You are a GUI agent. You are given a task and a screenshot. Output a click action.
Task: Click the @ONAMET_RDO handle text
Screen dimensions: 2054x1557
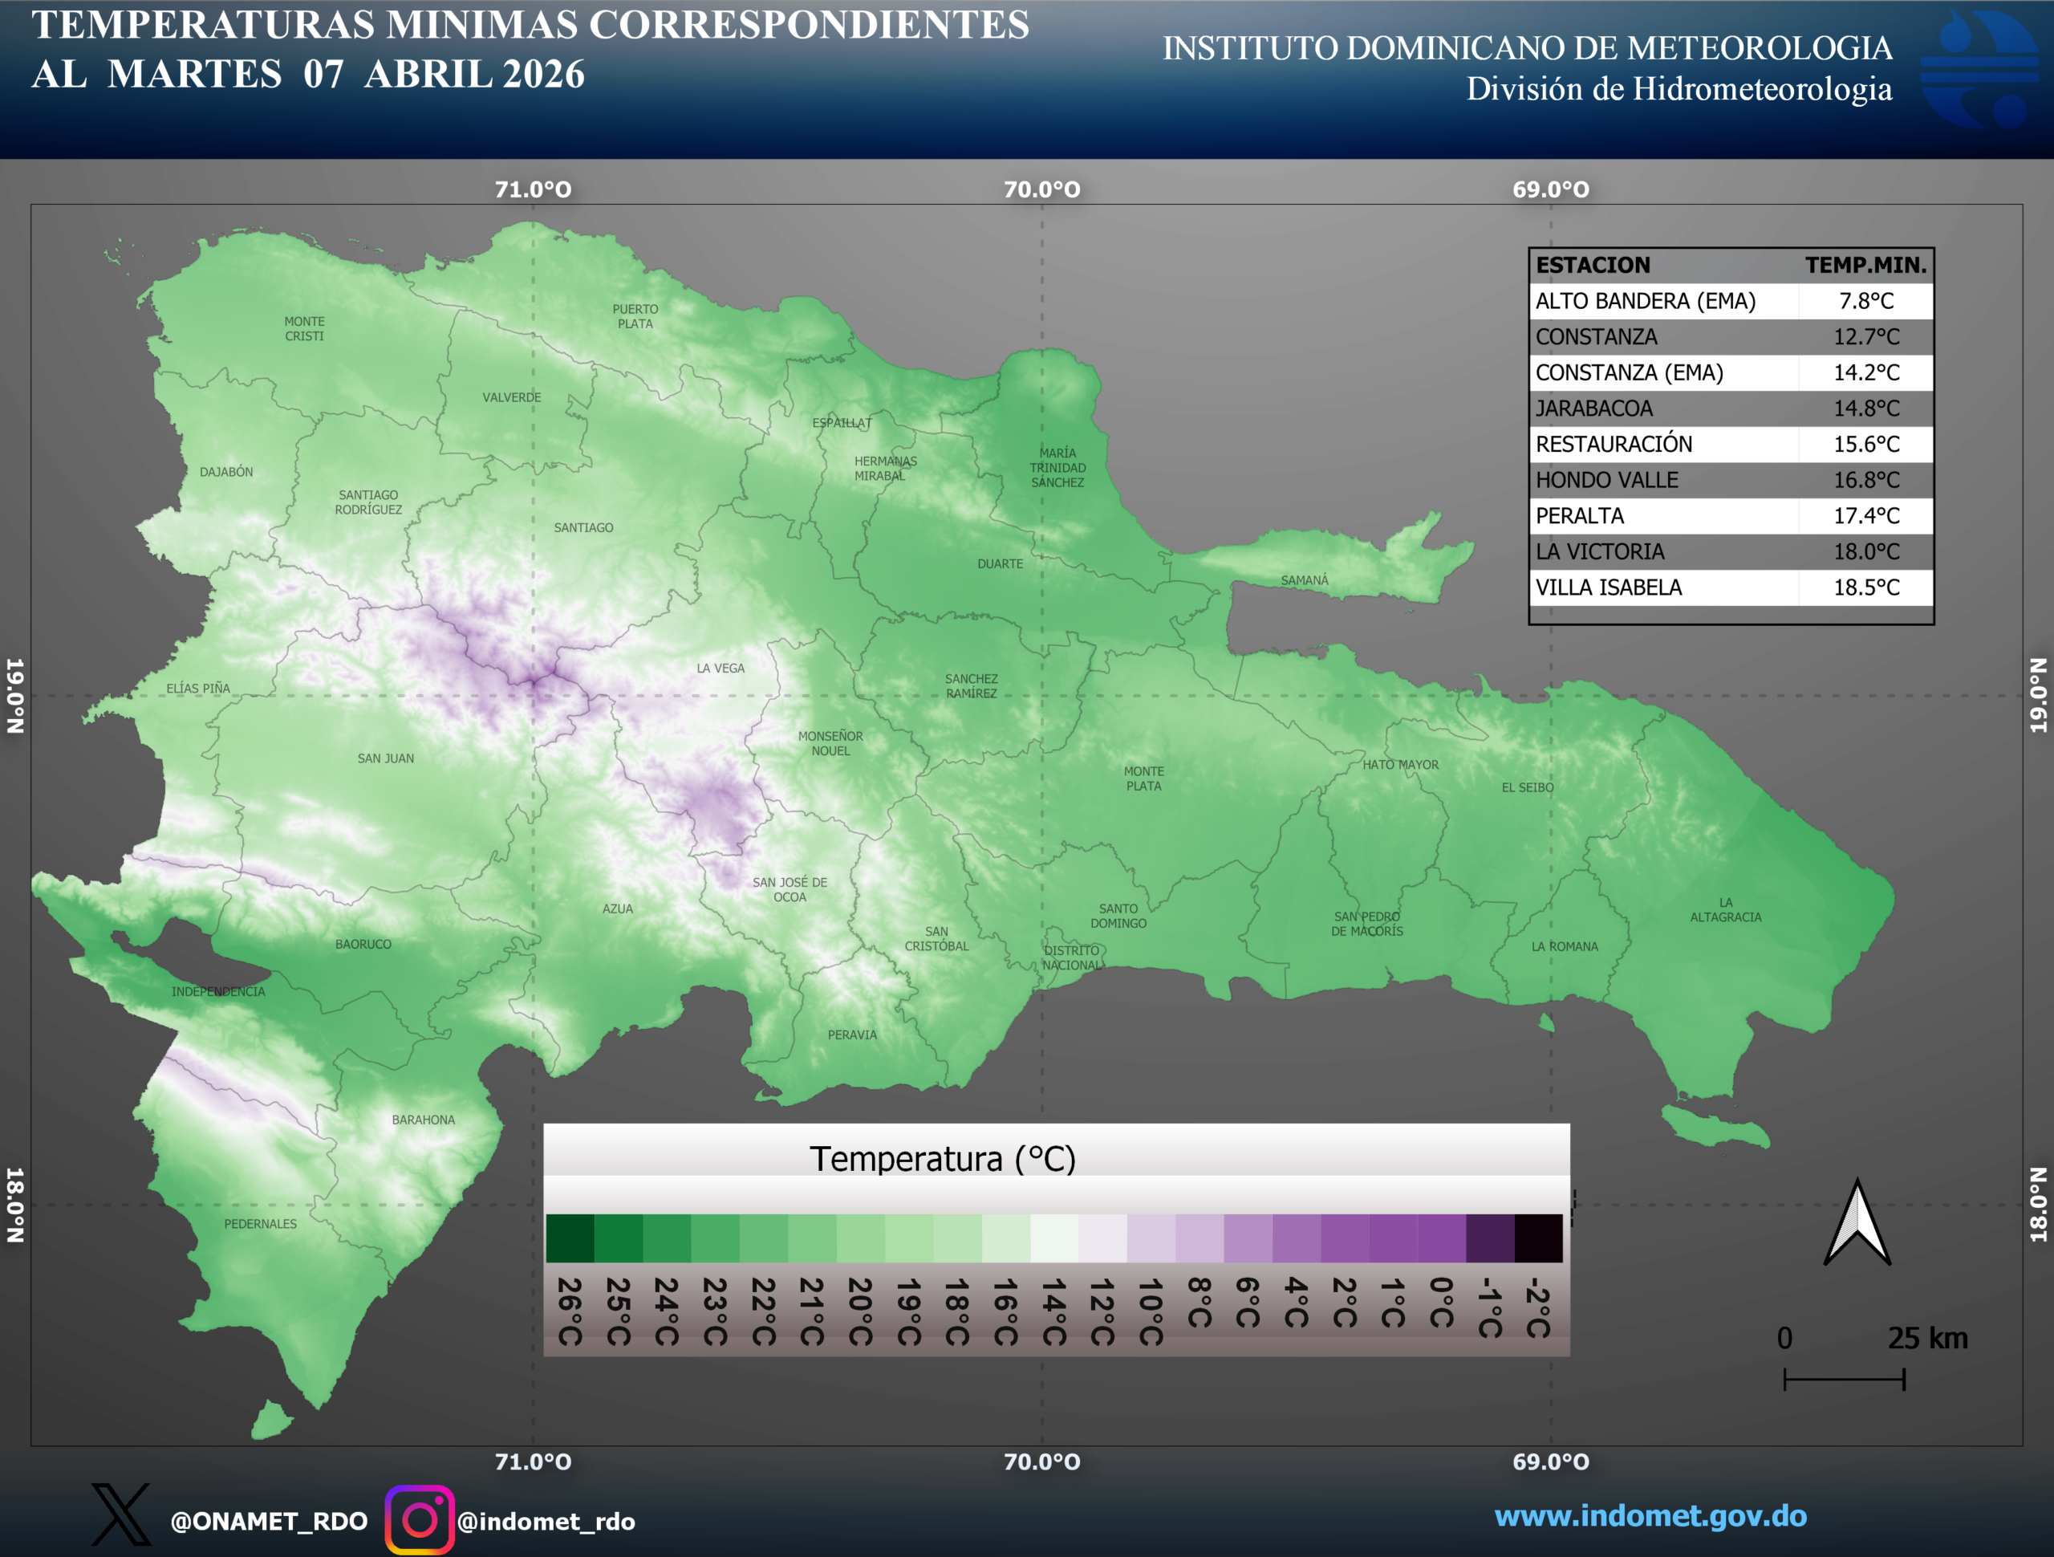[x=270, y=1522]
